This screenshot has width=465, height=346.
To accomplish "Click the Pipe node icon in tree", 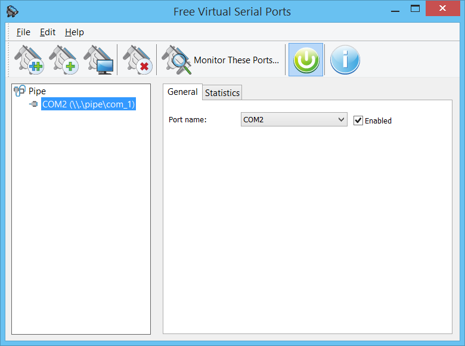I will (x=20, y=91).
